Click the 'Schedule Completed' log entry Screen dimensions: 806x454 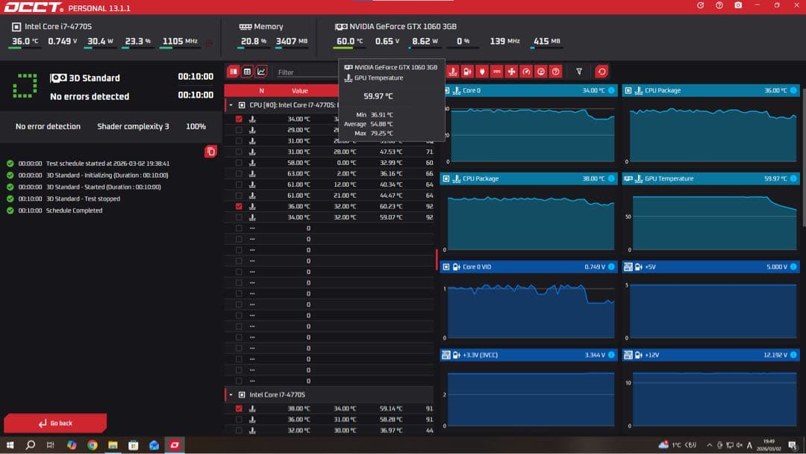coord(74,211)
